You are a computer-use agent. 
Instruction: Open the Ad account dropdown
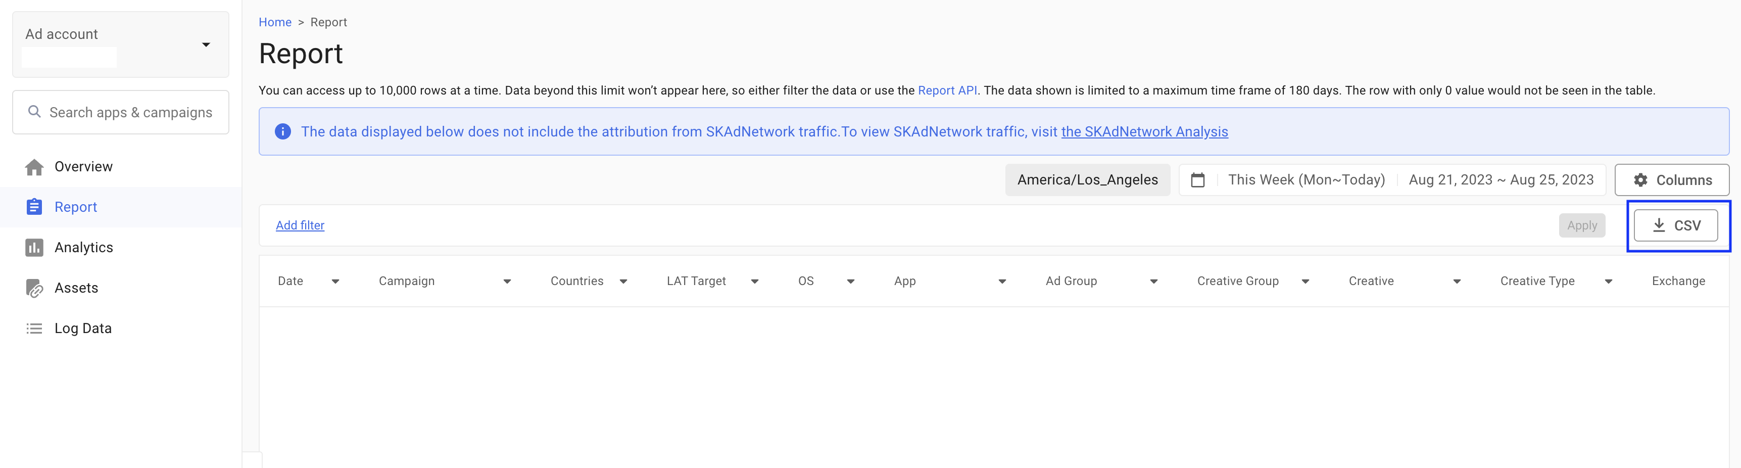206,44
